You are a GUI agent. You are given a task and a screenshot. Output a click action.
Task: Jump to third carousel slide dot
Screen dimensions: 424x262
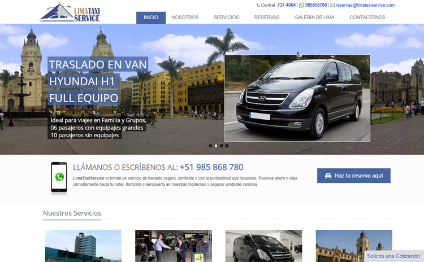coord(222,146)
